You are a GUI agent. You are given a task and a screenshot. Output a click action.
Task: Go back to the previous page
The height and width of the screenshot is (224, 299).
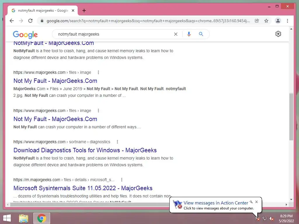12,21
